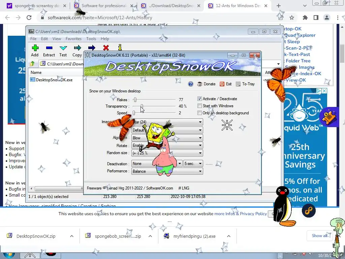Open the Folder Tree sidebar link
Viewport: 345px width, 259px height.
pyautogui.click(x=298, y=61)
